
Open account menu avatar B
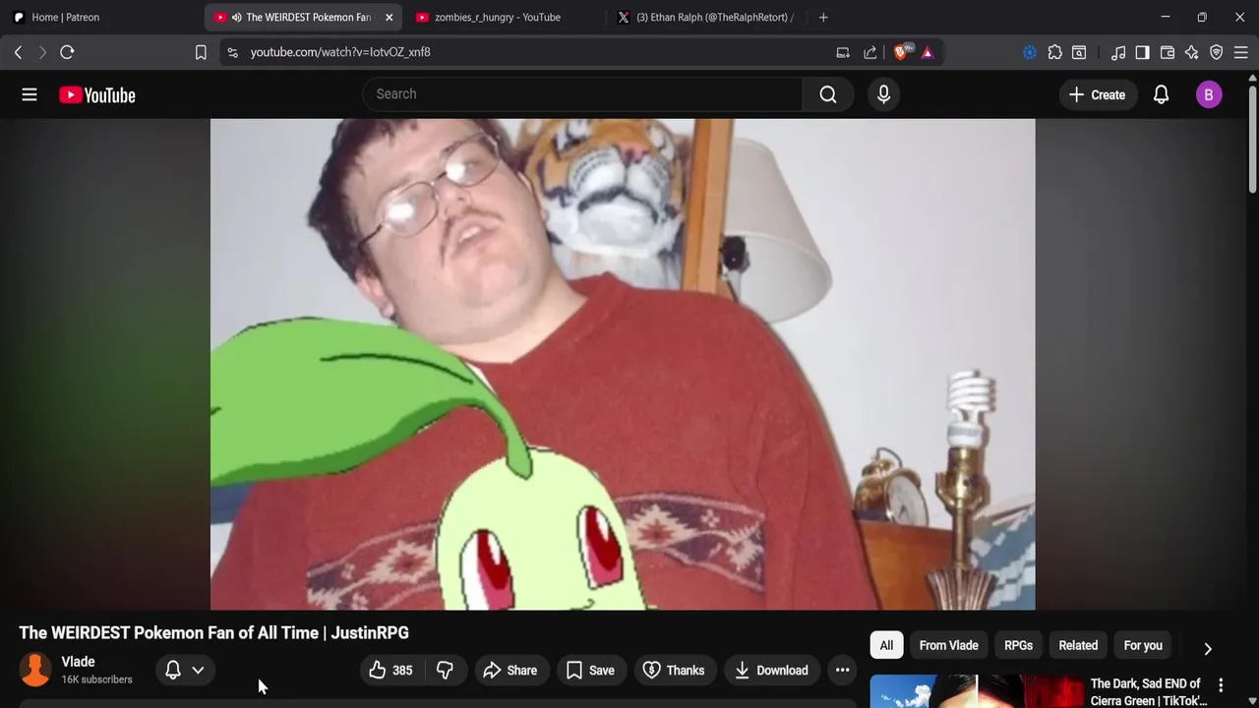(1209, 94)
